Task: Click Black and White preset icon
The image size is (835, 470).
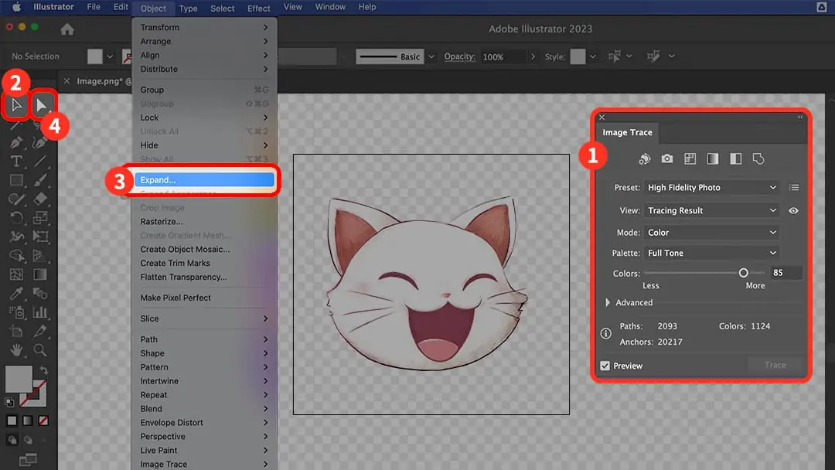Action: click(x=735, y=158)
